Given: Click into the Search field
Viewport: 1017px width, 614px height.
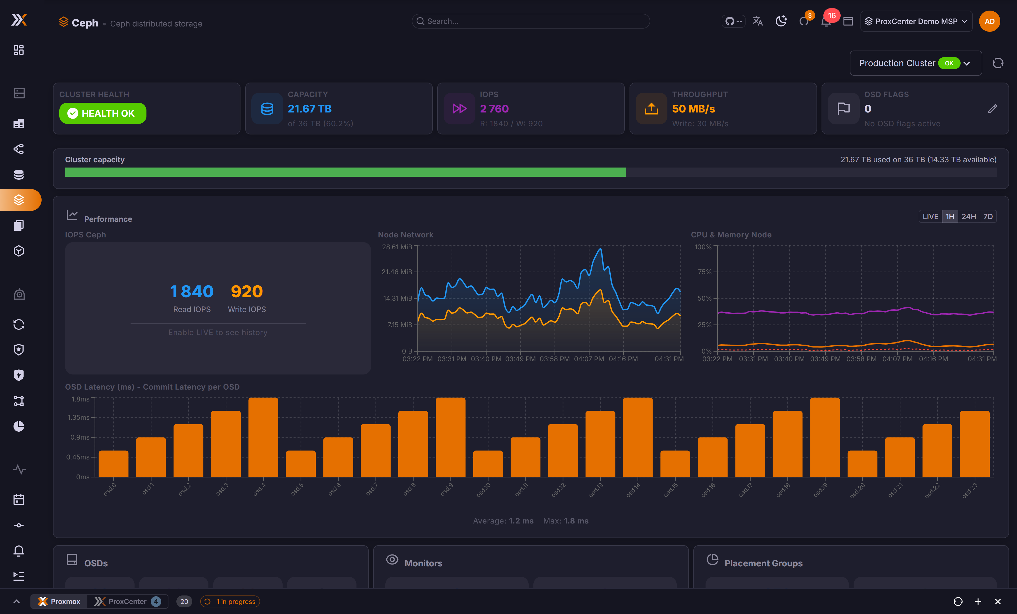Looking at the screenshot, I should coord(531,21).
